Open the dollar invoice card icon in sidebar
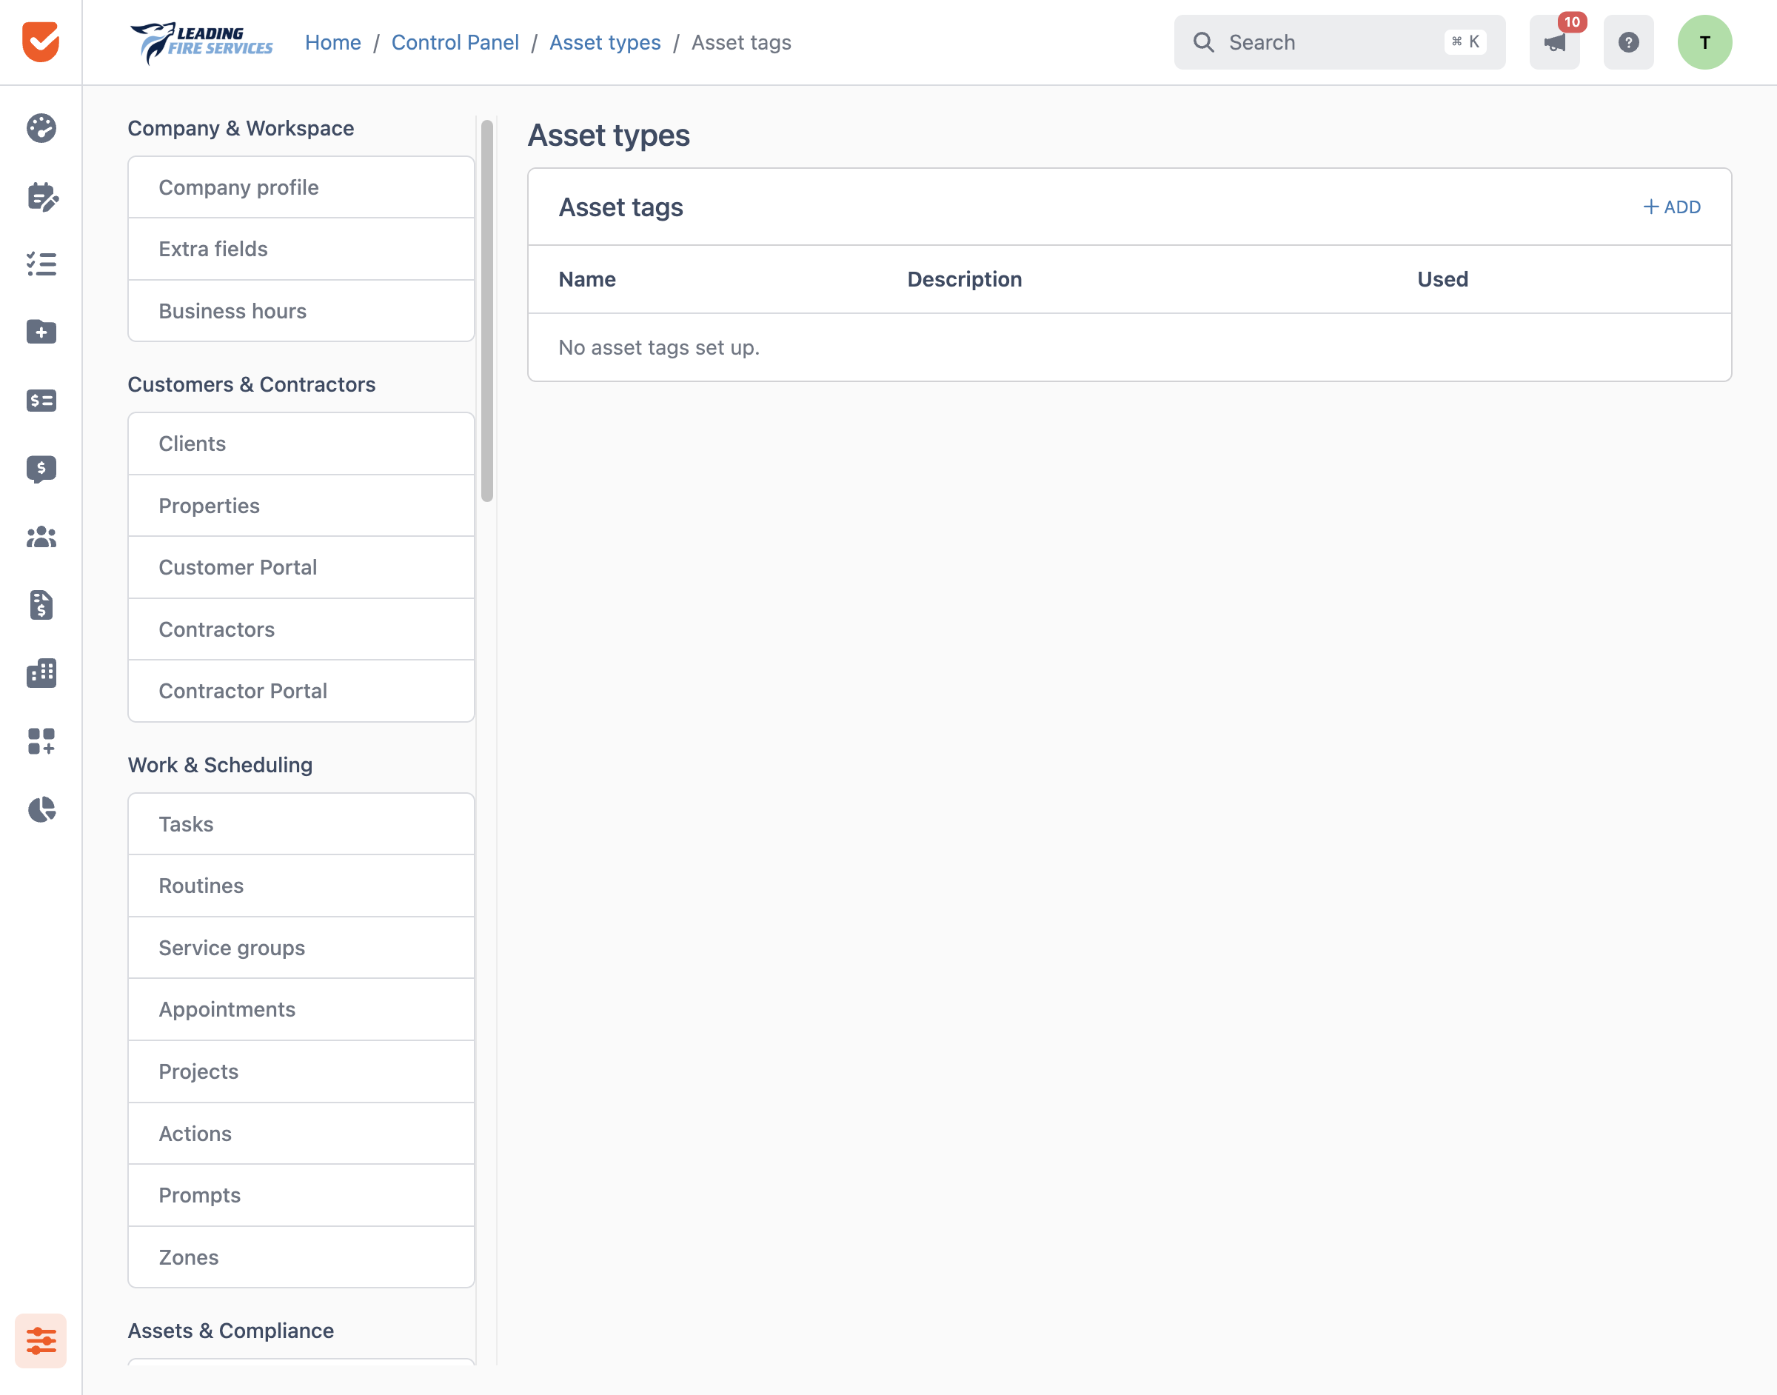 [41, 400]
